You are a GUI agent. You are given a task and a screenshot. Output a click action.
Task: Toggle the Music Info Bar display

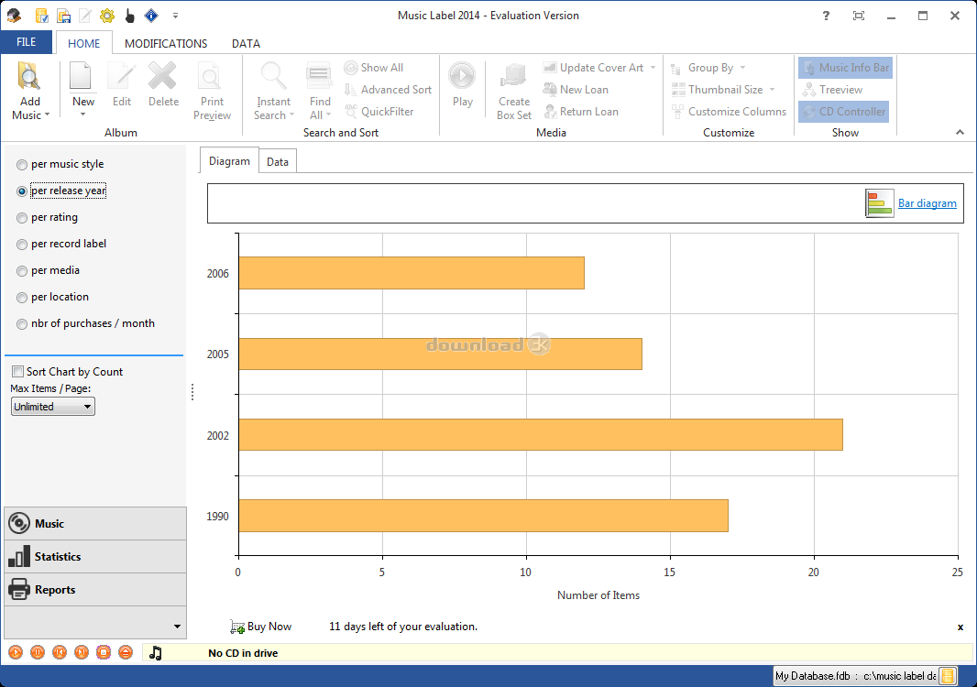coord(846,67)
